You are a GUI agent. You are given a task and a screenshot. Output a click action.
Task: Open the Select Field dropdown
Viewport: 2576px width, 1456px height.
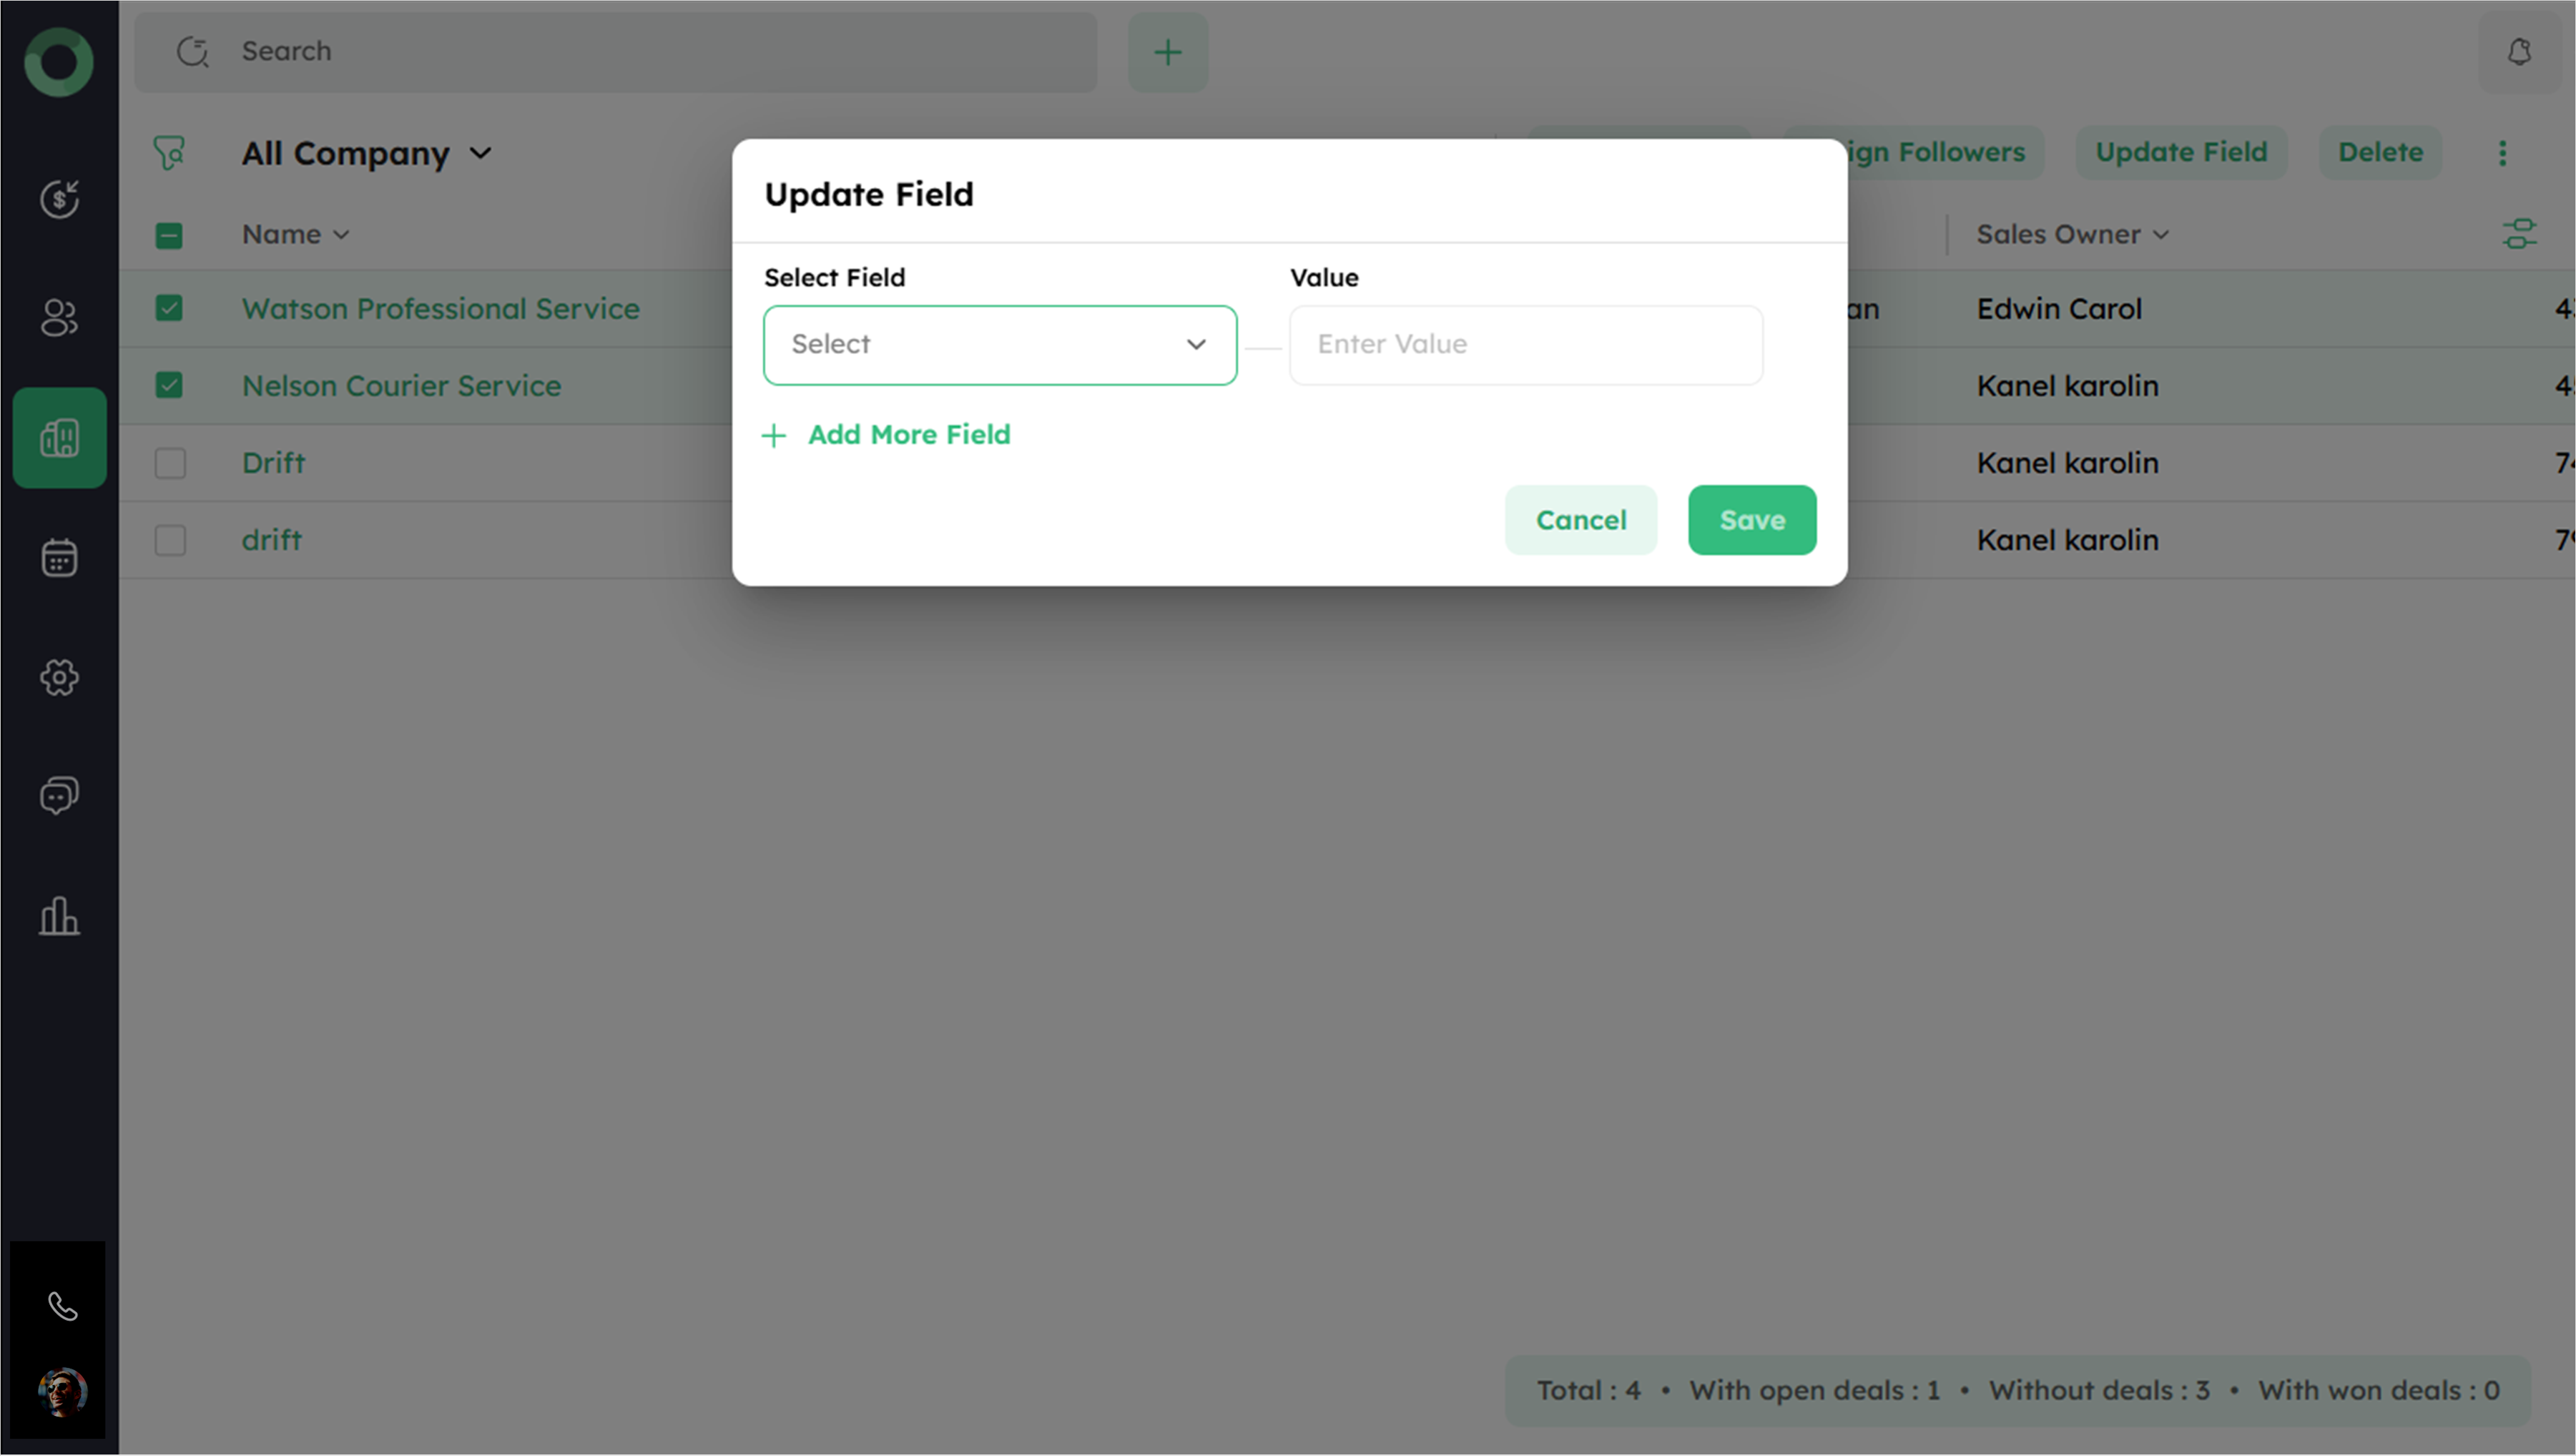click(x=999, y=344)
